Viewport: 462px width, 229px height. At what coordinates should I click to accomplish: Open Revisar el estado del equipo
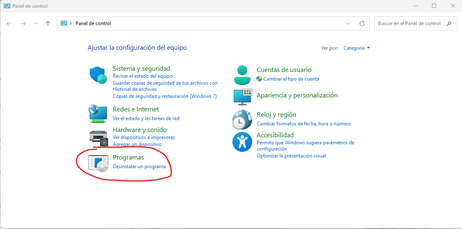pyautogui.click(x=143, y=76)
